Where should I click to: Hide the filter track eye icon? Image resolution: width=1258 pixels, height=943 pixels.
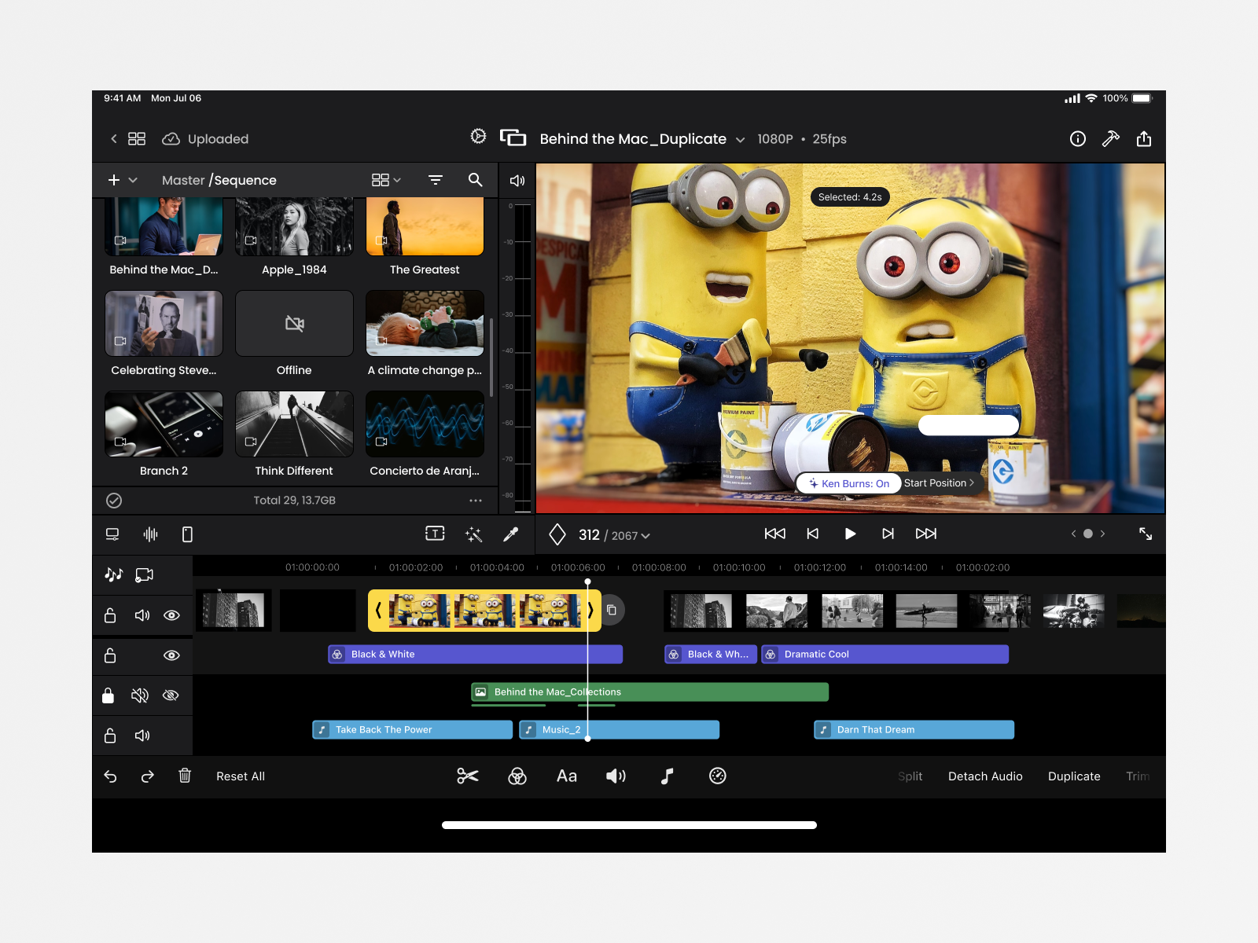tap(171, 655)
